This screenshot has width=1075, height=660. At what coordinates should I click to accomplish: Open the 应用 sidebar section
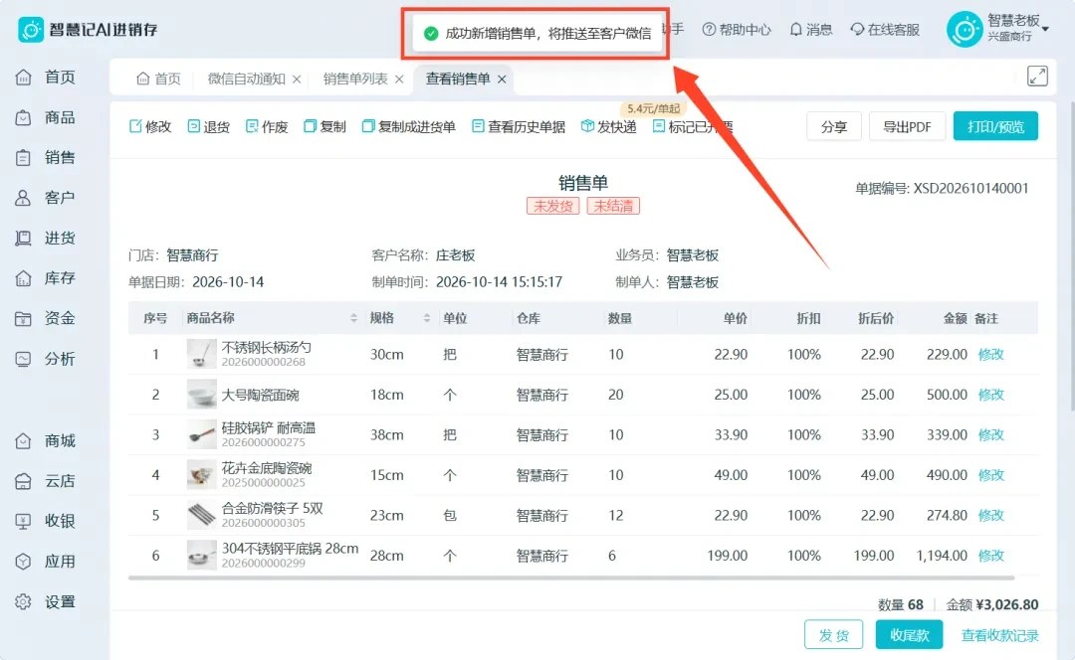click(45, 562)
